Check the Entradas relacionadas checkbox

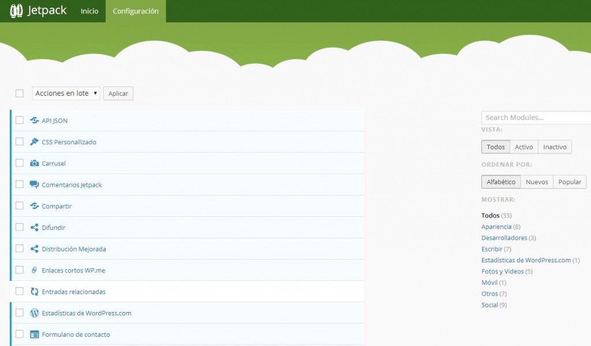pyautogui.click(x=20, y=291)
